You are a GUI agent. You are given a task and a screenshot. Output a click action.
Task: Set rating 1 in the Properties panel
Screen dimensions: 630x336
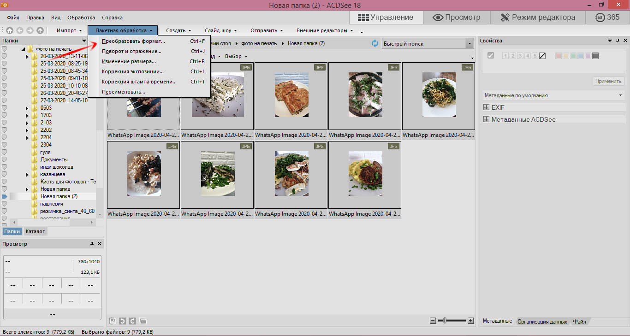click(505, 56)
